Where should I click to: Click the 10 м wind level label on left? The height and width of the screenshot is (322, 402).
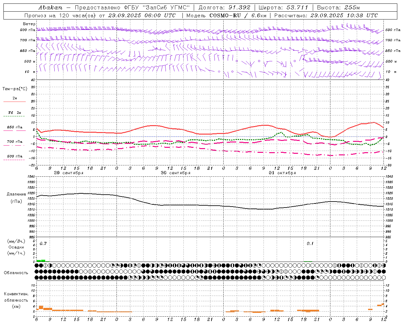(x=30, y=72)
